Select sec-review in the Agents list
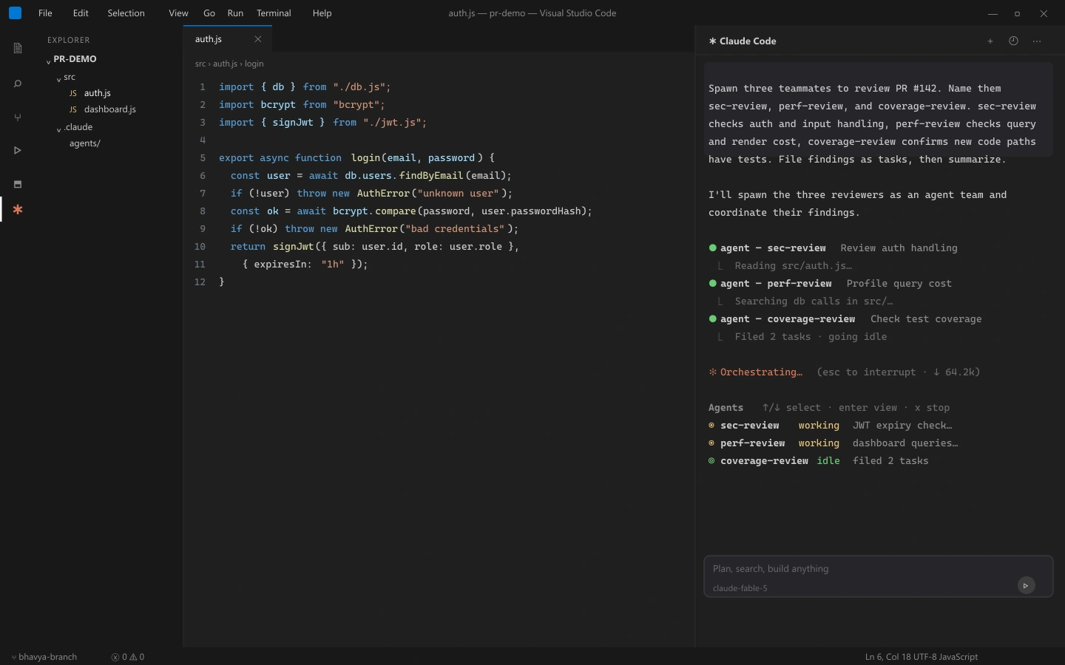Viewport: 1065px width, 665px height. coord(750,426)
